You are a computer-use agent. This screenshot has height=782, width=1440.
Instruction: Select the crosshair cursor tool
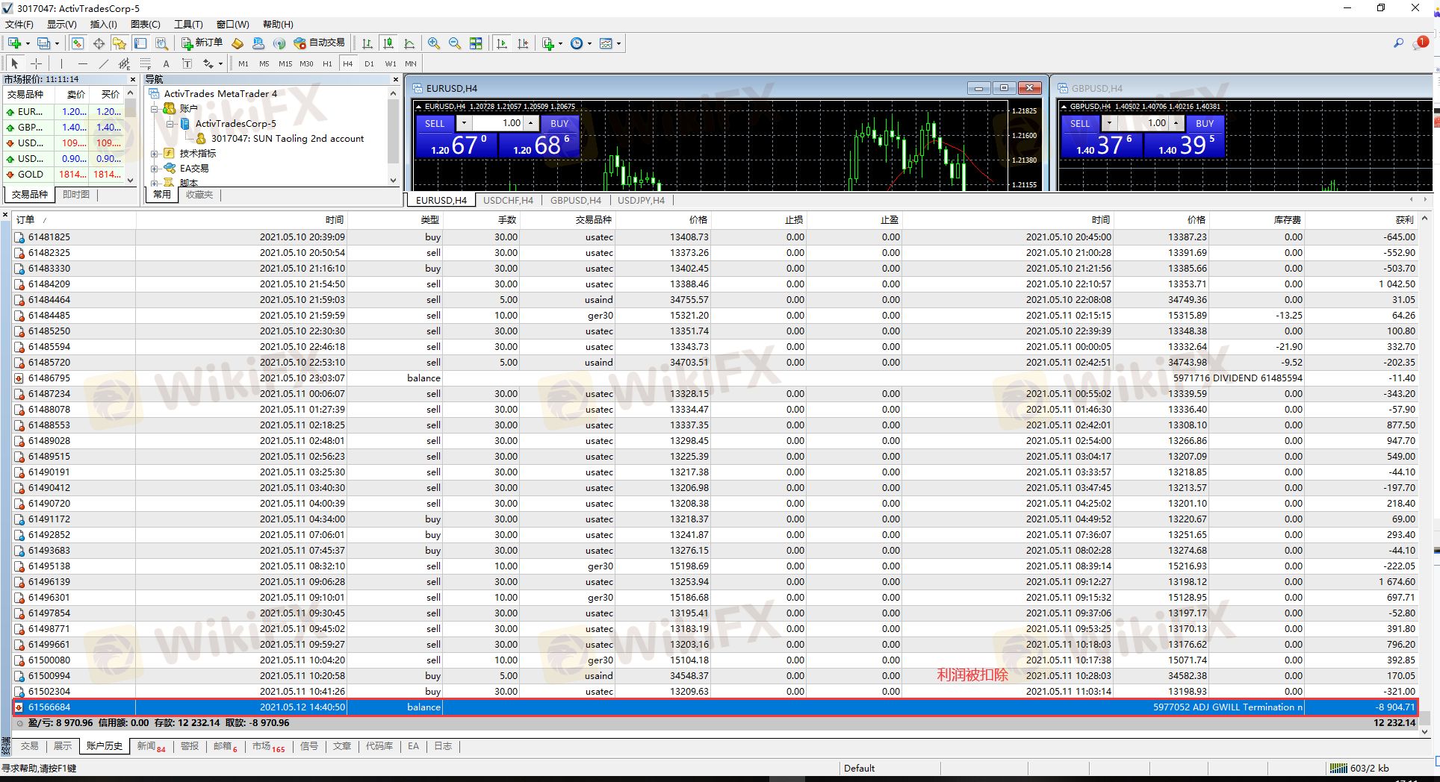[x=36, y=63]
